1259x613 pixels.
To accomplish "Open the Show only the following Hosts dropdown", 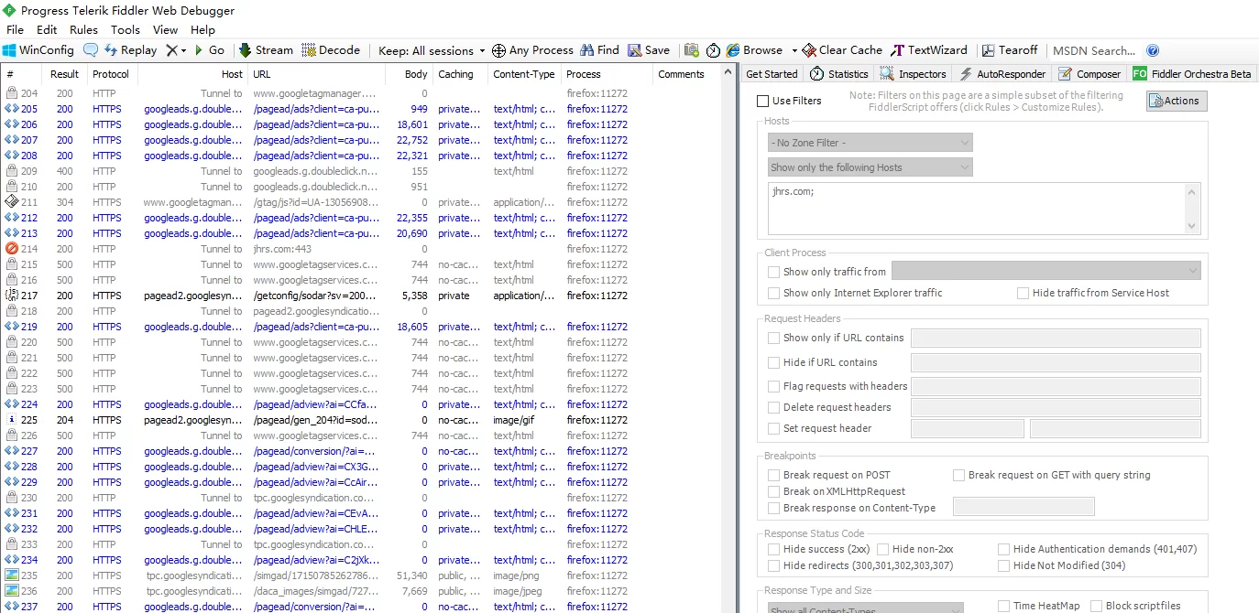I will [x=870, y=167].
